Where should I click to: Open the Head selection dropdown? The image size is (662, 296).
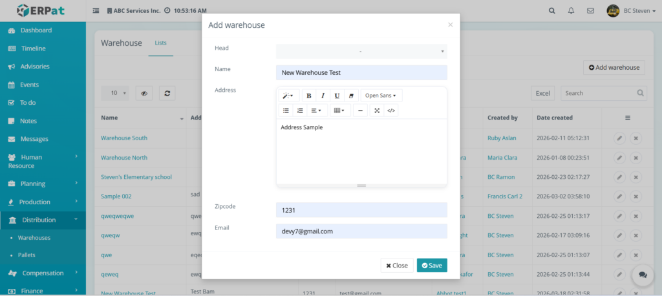click(361, 51)
